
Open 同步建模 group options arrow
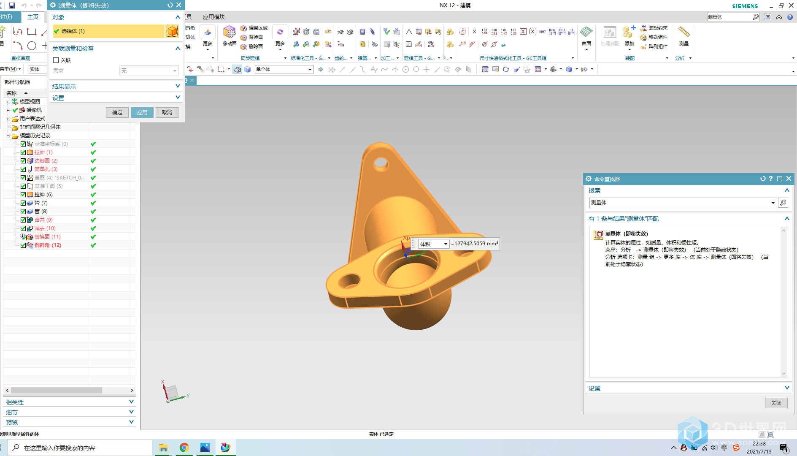[x=285, y=58]
